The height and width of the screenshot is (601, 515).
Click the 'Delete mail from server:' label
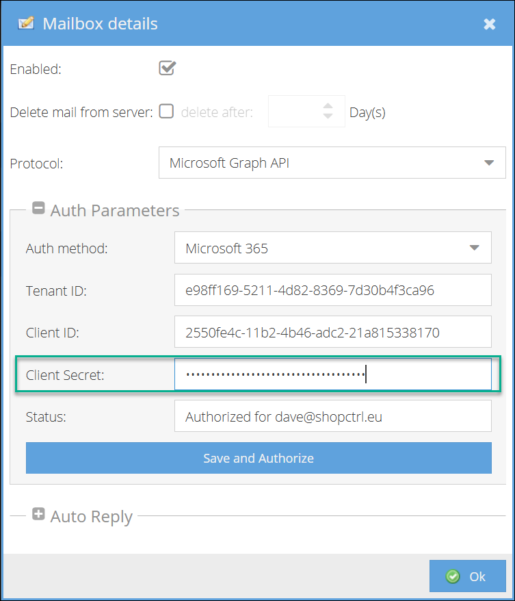(81, 112)
